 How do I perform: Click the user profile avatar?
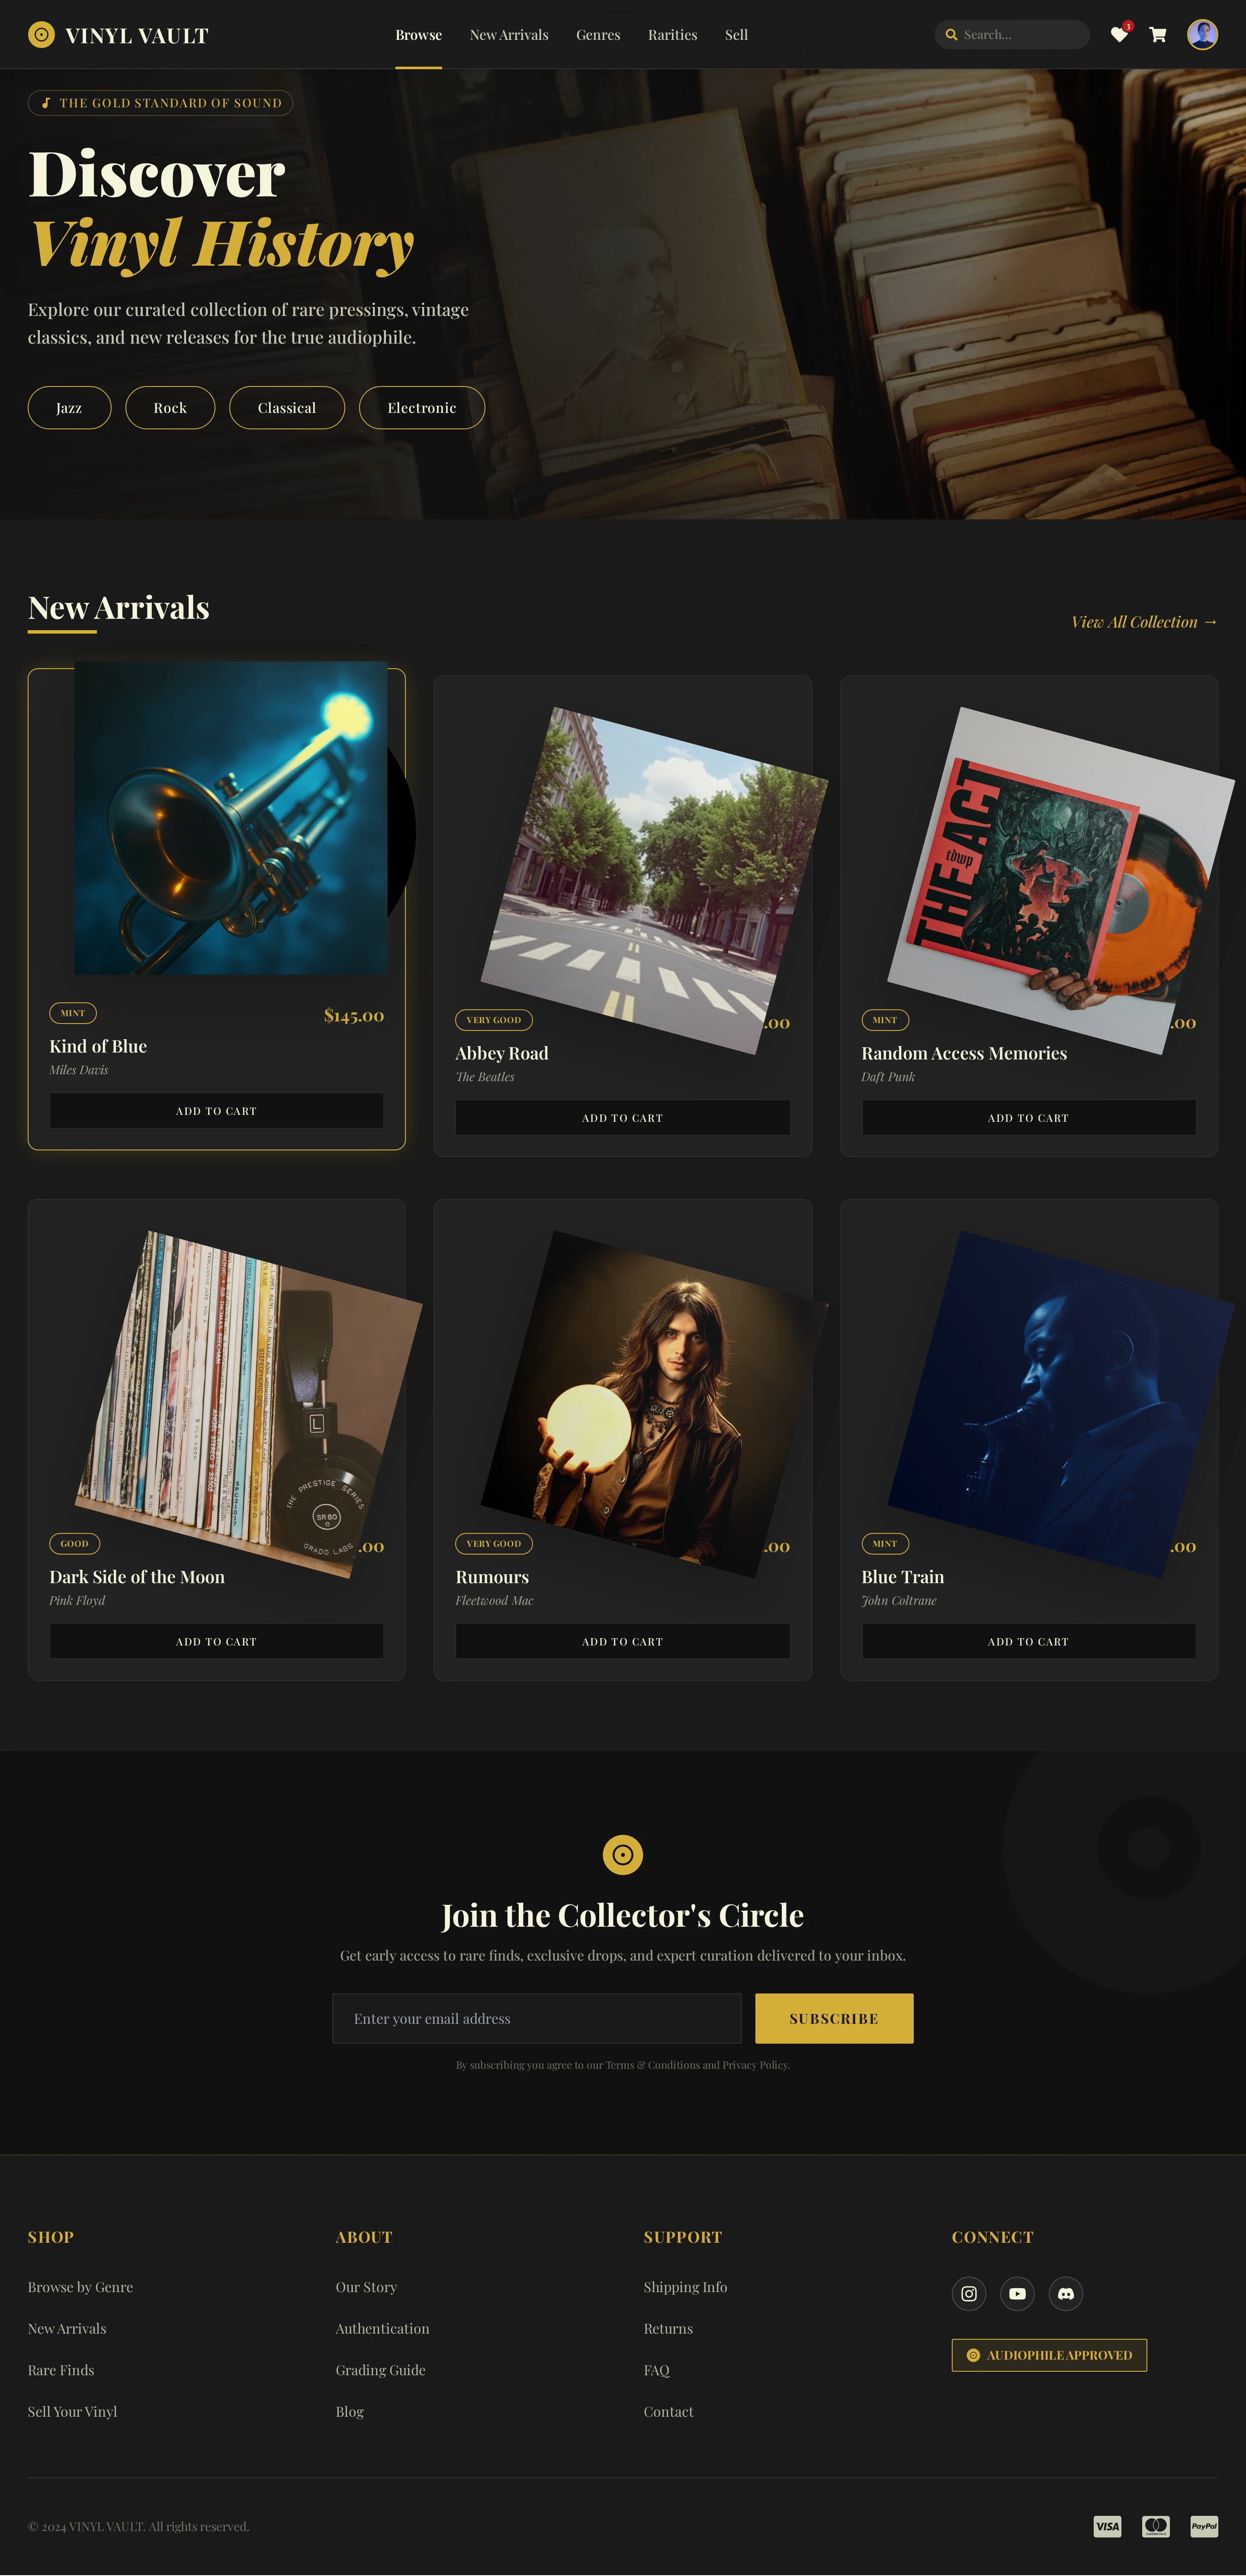point(1202,35)
